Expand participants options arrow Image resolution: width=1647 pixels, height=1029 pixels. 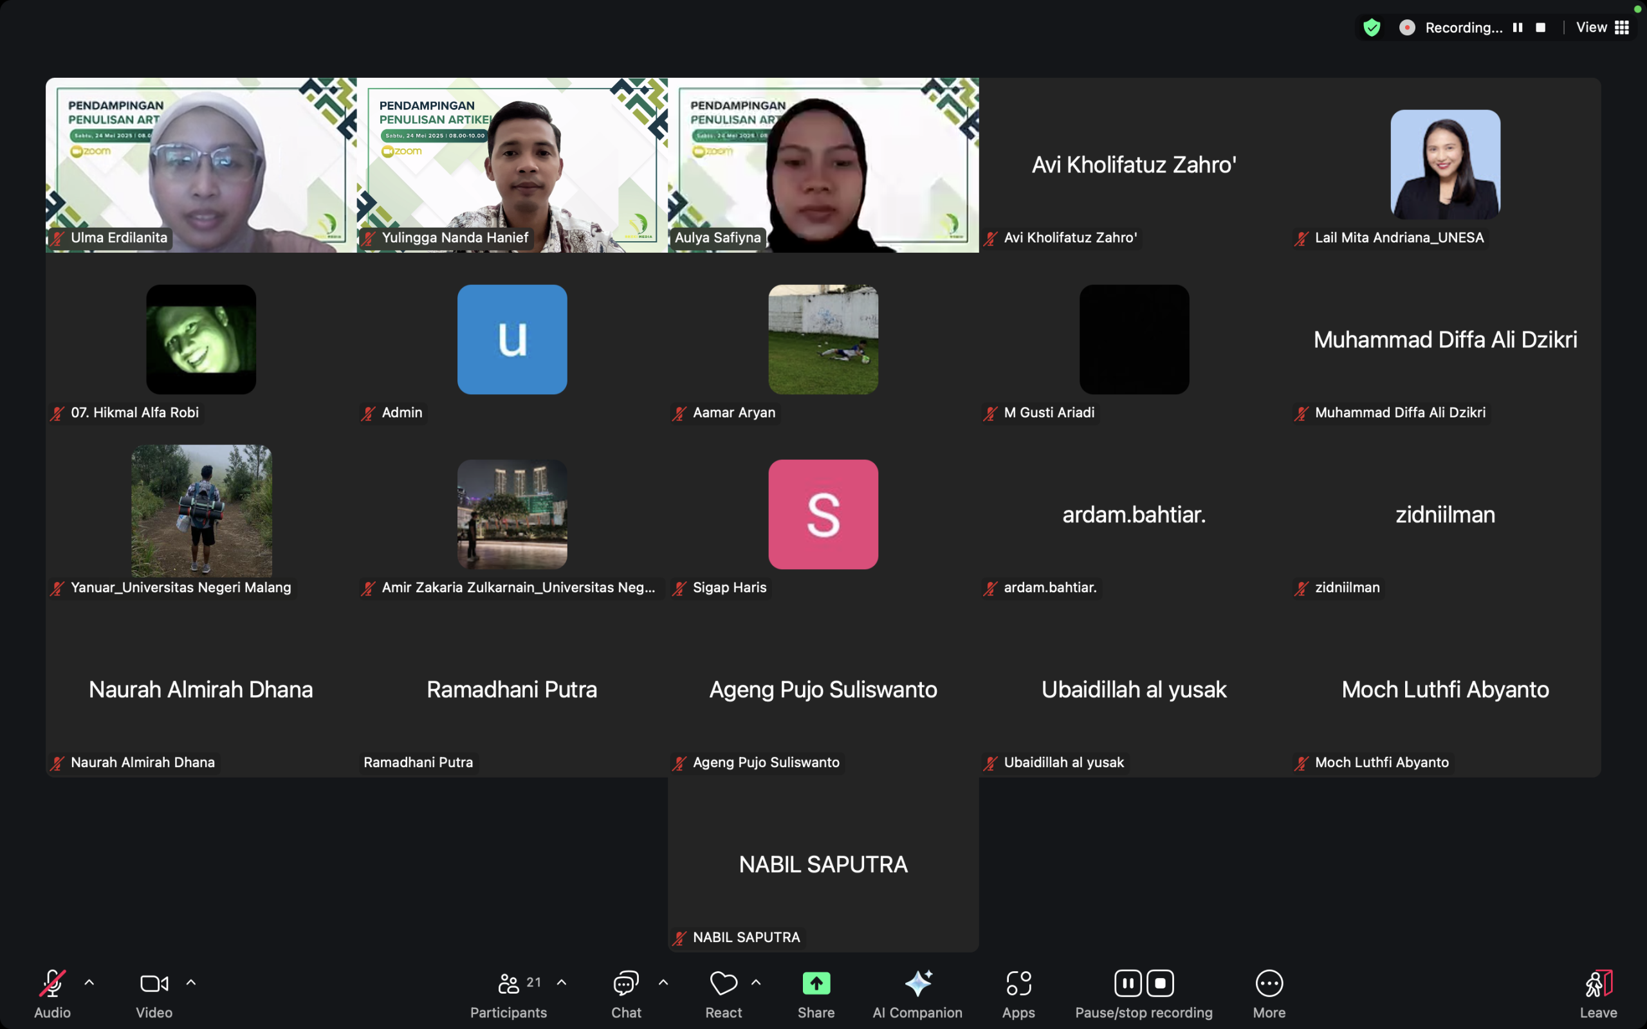tap(562, 982)
